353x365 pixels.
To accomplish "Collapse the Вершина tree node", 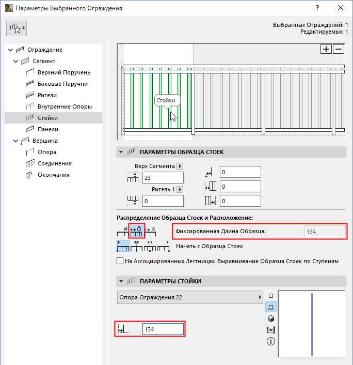I will click(x=15, y=141).
